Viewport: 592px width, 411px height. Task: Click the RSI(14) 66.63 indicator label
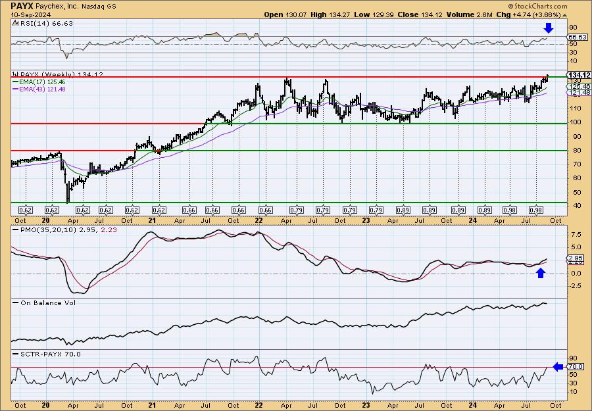coord(43,24)
